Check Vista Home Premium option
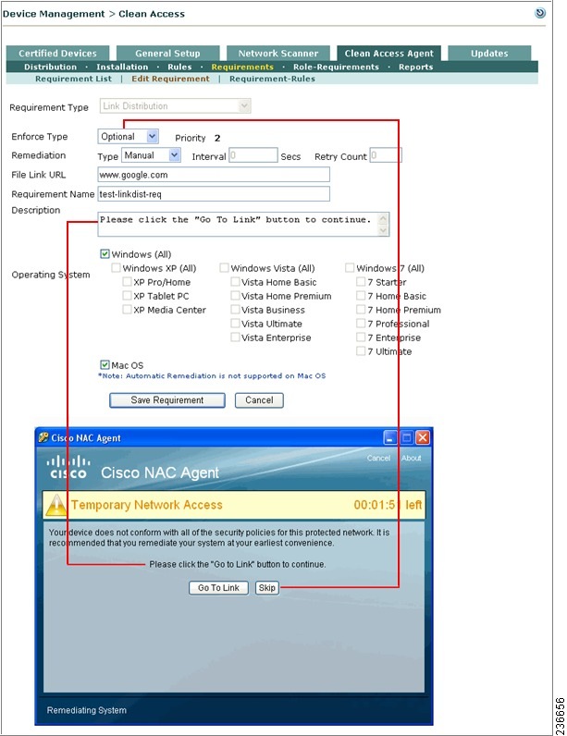Image resolution: width=567 pixels, height=736 pixels. (235, 295)
